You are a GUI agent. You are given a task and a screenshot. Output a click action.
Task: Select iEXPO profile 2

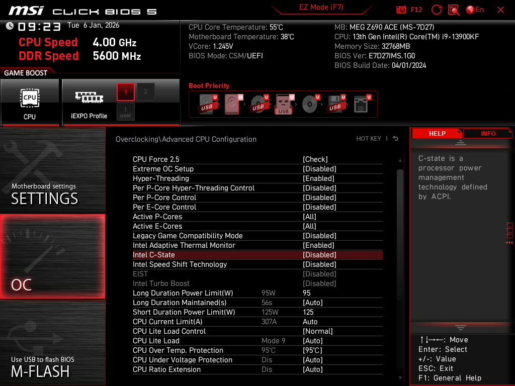point(145,92)
